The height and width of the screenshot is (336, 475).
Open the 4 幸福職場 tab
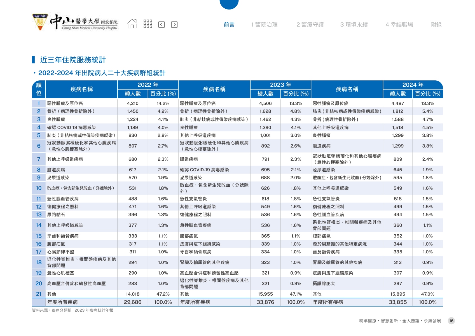click(x=399, y=25)
